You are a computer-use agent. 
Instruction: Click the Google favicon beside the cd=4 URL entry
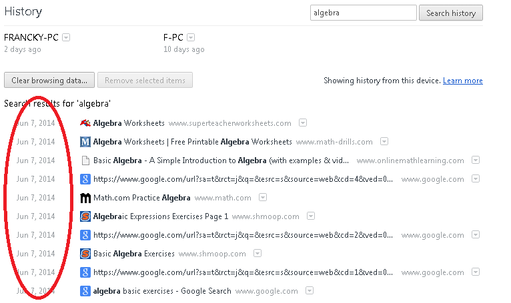coord(85,179)
